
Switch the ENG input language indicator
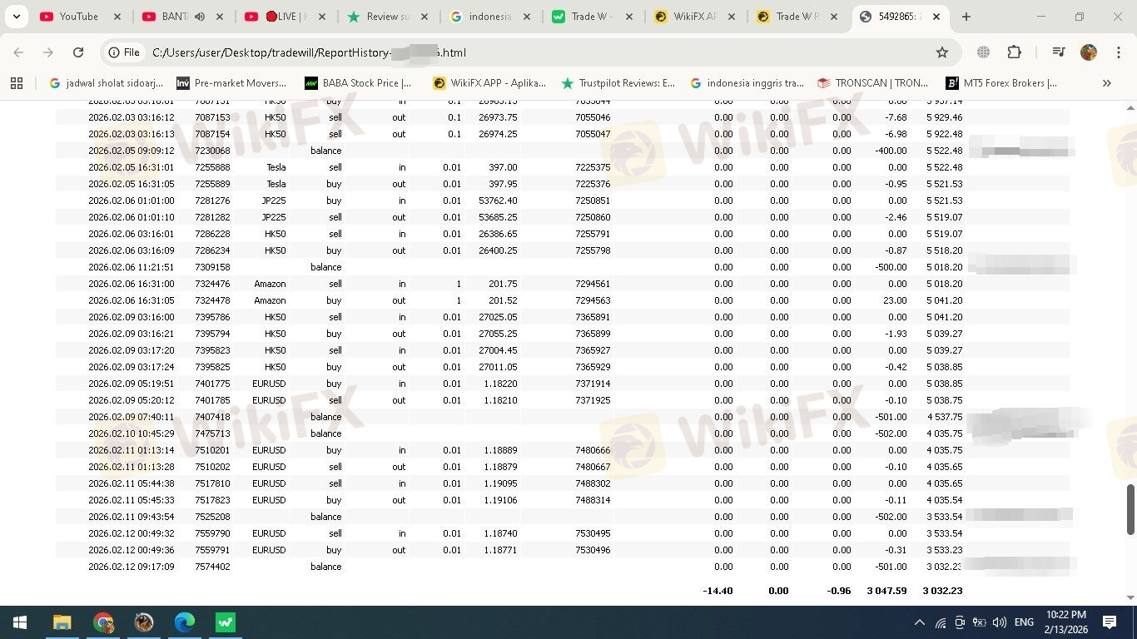pos(1024,622)
